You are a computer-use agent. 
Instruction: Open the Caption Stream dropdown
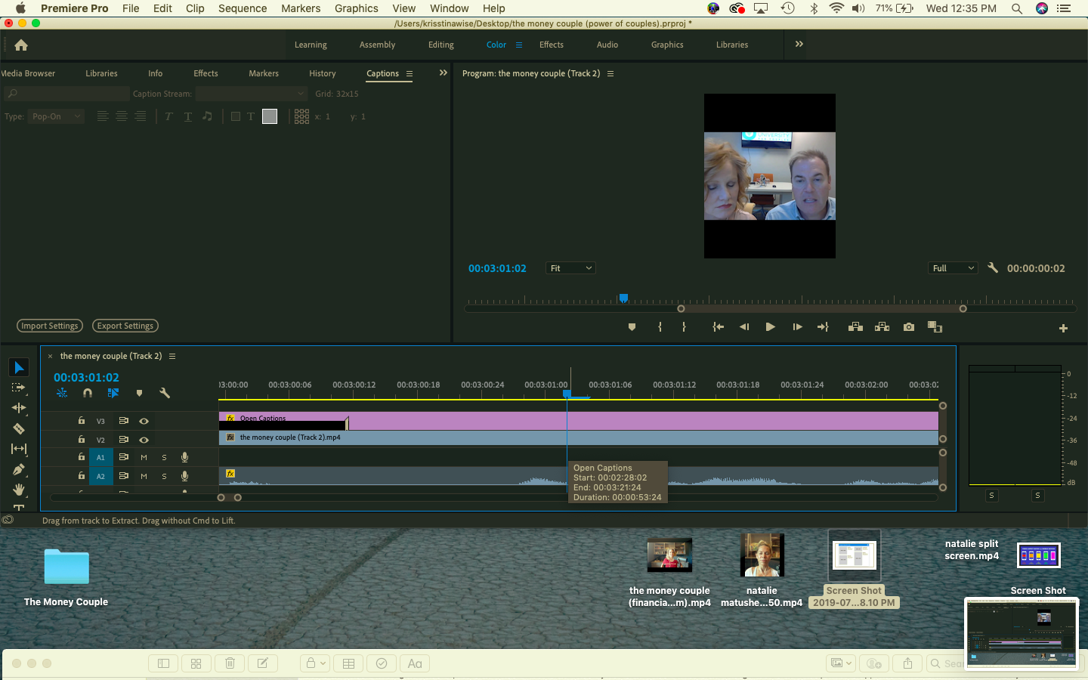(251, 94)
